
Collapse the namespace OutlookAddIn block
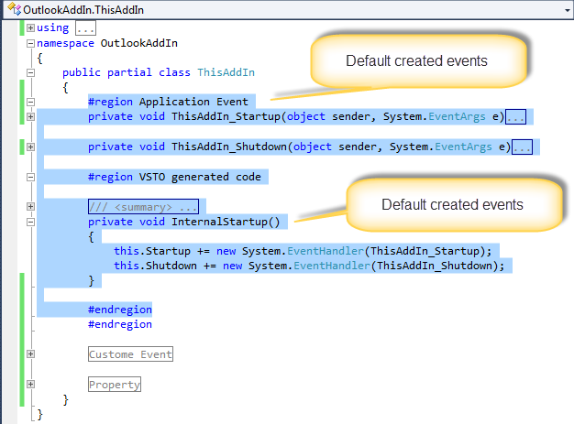coord(31,43)
